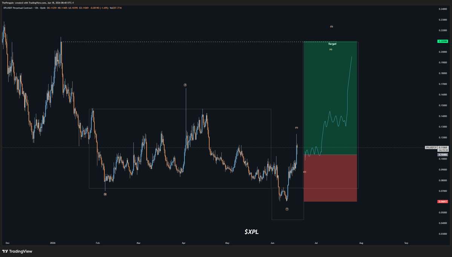This screenshot has width=452, height=257.
Task: Click the 0.07000 price axis tick
Action: [x=443, y=191]
